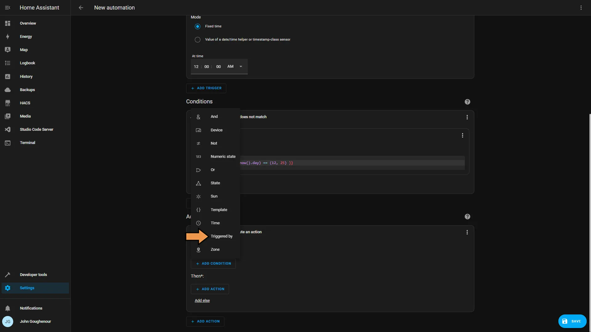The image size is (591, 332).
Task: Edit the hours field showing 12
Action: click(196, 67)
